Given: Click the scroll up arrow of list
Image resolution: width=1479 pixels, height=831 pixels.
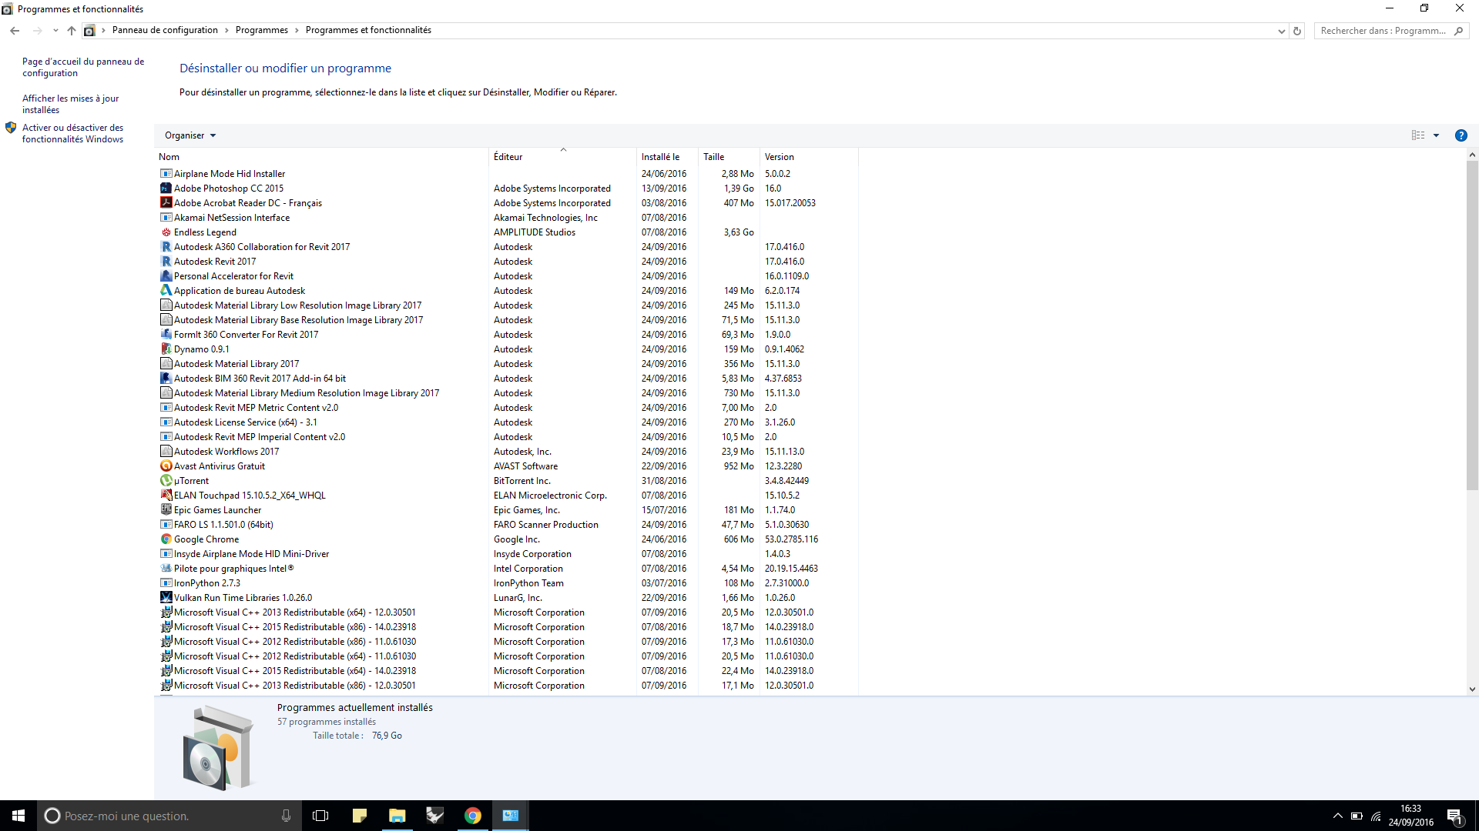Looking at the screenshot, I should coord(1472,155).
